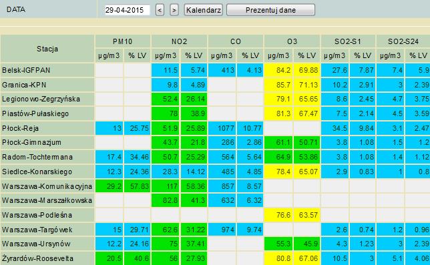
Task: Select the NO2 column header
Action: (x=180, y=41)
